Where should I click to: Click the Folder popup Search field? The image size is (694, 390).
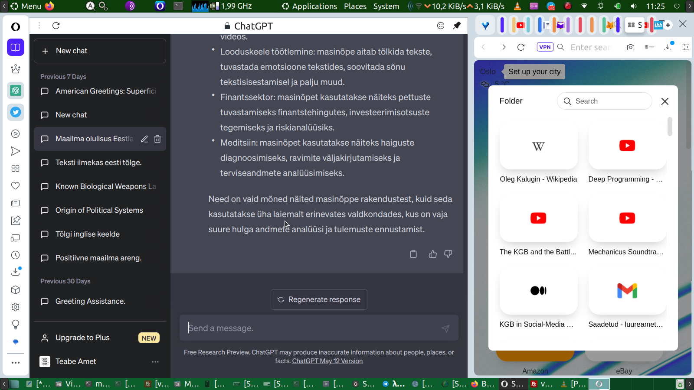(605, 101)
